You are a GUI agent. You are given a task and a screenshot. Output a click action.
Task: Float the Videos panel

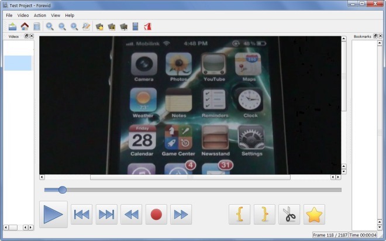pyautogui.click(x=26, y=36)
